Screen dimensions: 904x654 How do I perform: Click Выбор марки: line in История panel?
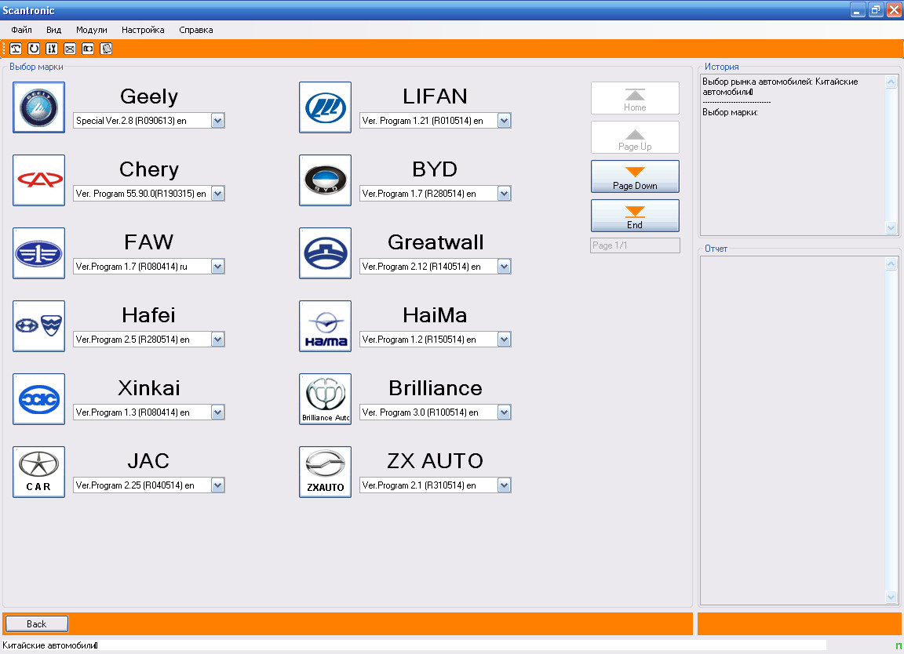(730, 112)
